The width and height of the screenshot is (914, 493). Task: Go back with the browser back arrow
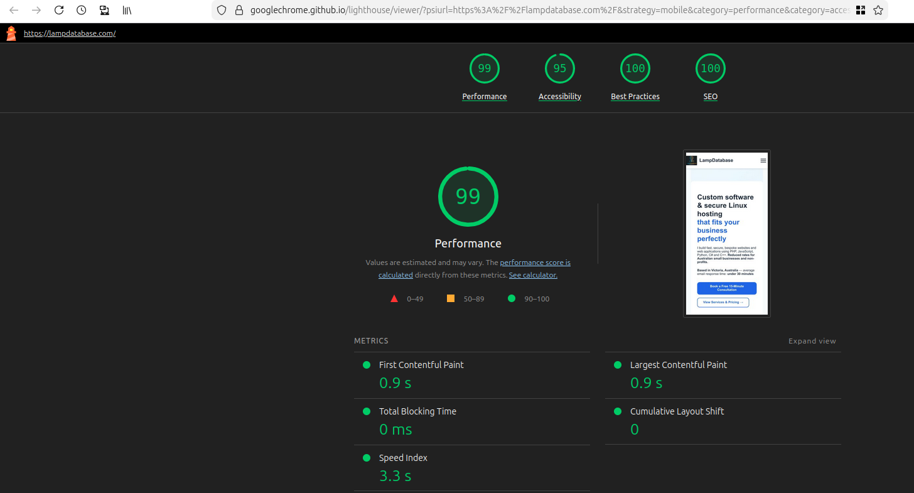point(14,10)
